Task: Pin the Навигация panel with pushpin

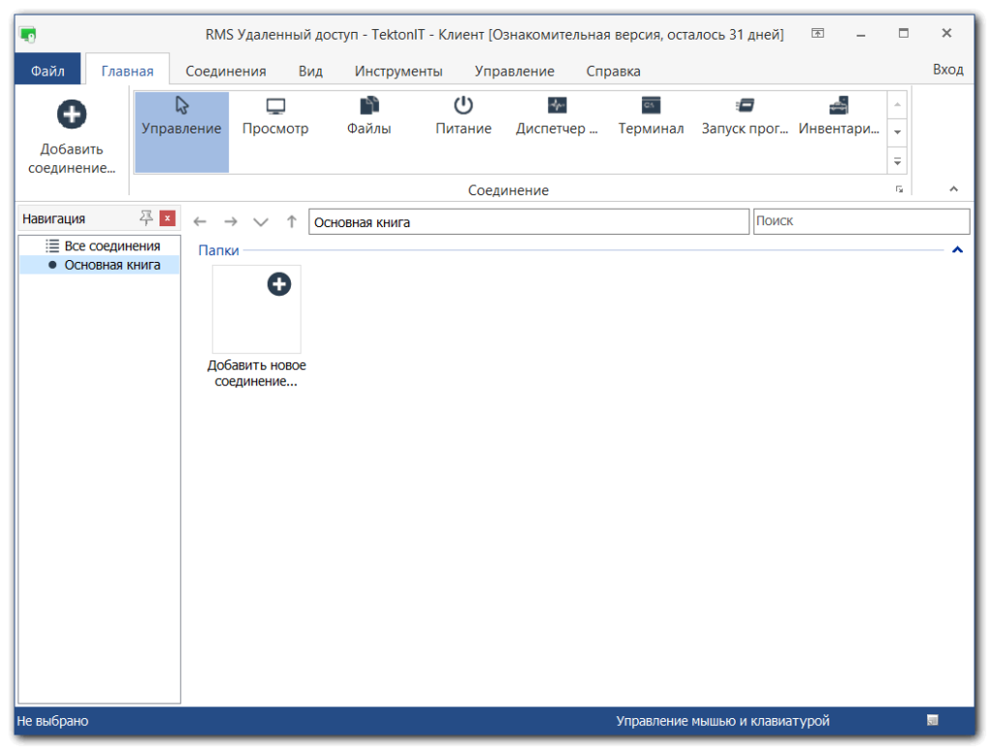Action: click(x=146, y=218)
